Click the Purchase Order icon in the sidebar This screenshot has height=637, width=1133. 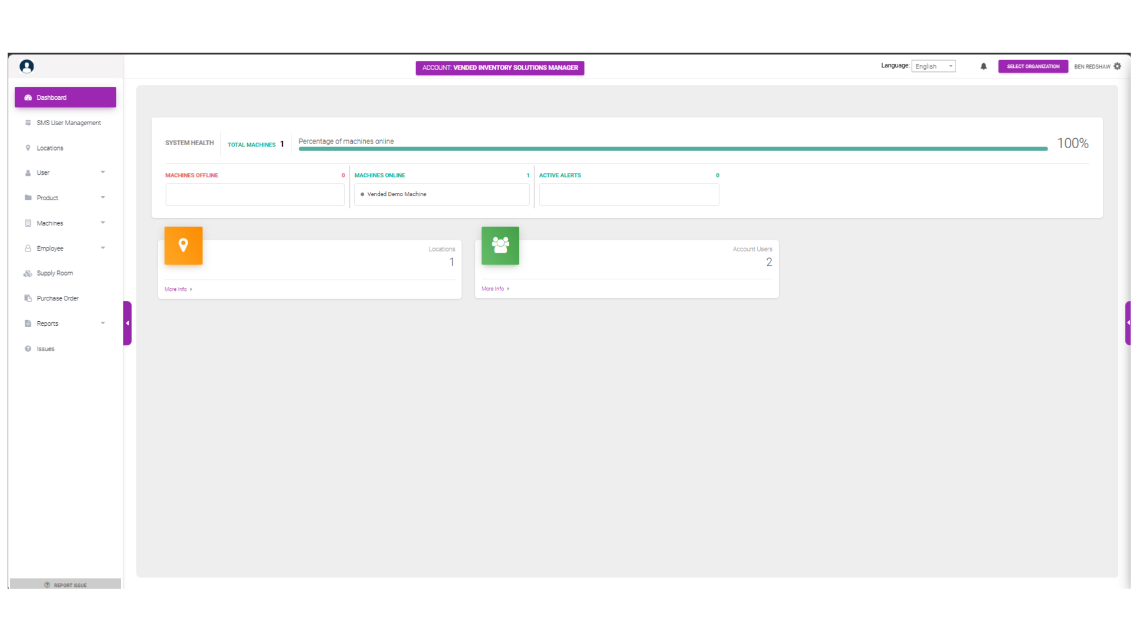[x=28, y=298]
